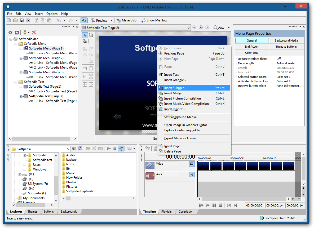Toggle the snapping button in main toolbar
Viewport: 314px width, 229px height.
84,20
